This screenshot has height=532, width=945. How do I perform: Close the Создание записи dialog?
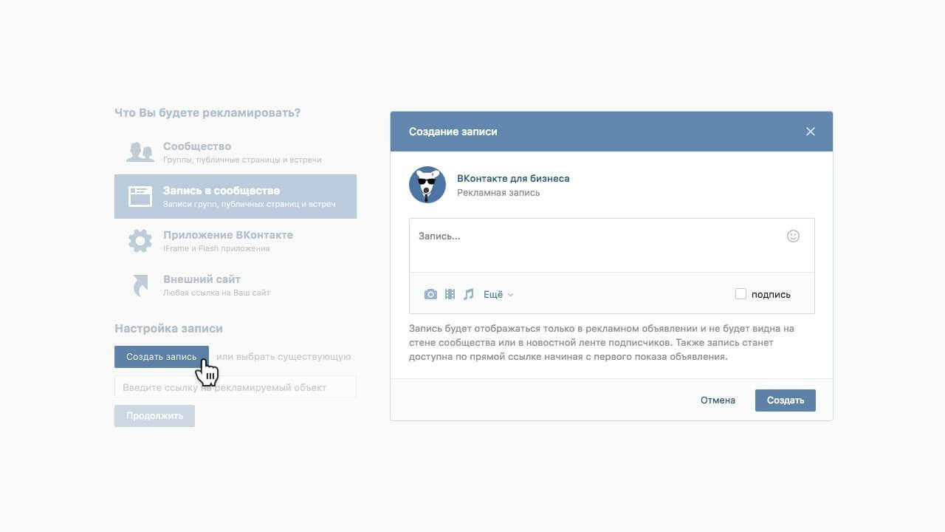coord(810,132)
